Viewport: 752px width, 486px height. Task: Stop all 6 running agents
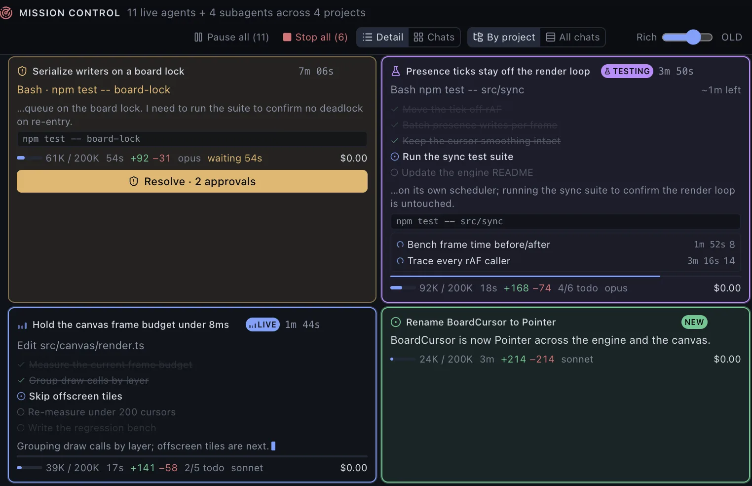315,37
